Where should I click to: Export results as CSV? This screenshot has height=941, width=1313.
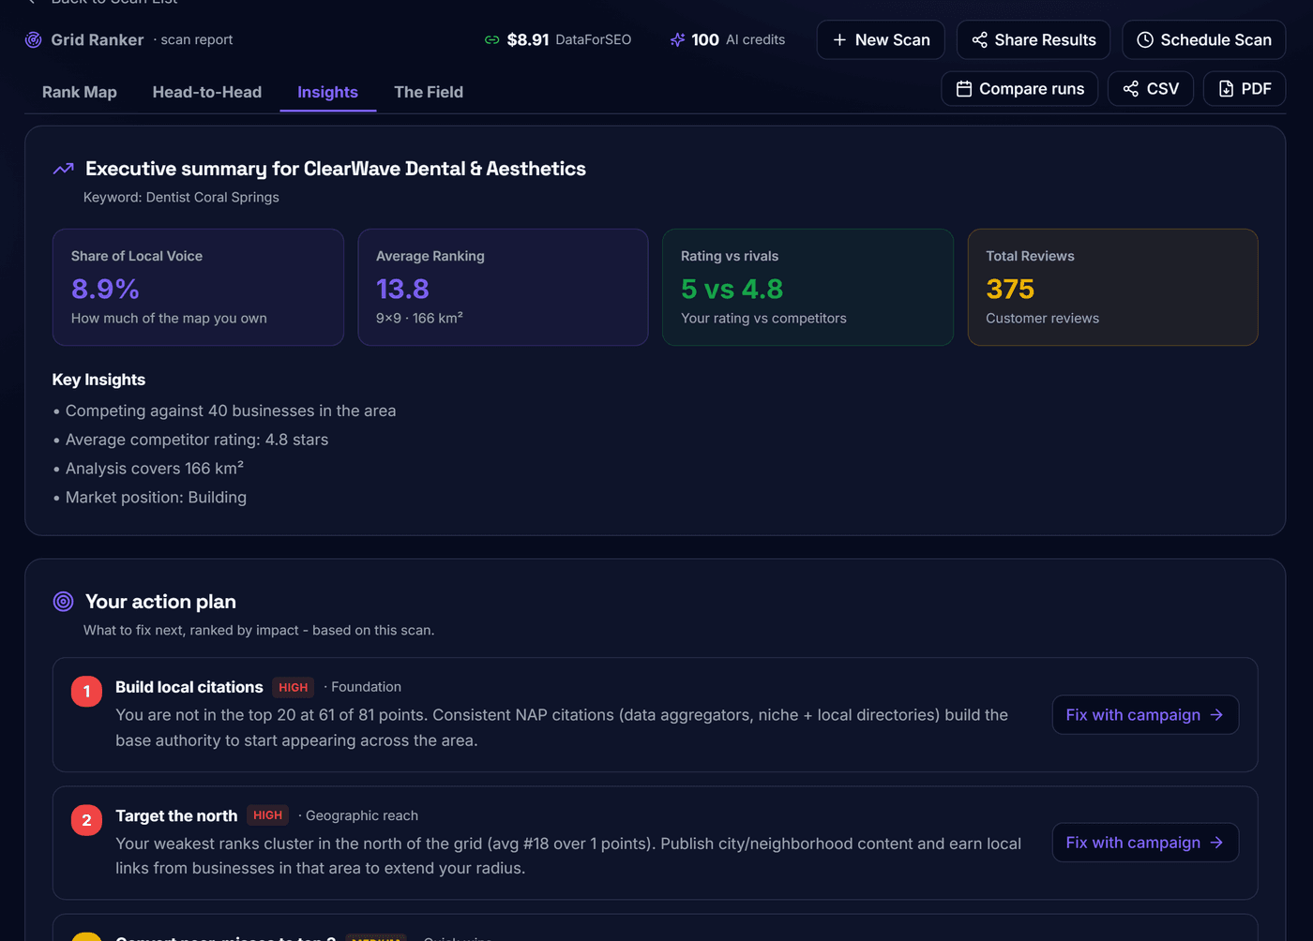point(1151,88)
